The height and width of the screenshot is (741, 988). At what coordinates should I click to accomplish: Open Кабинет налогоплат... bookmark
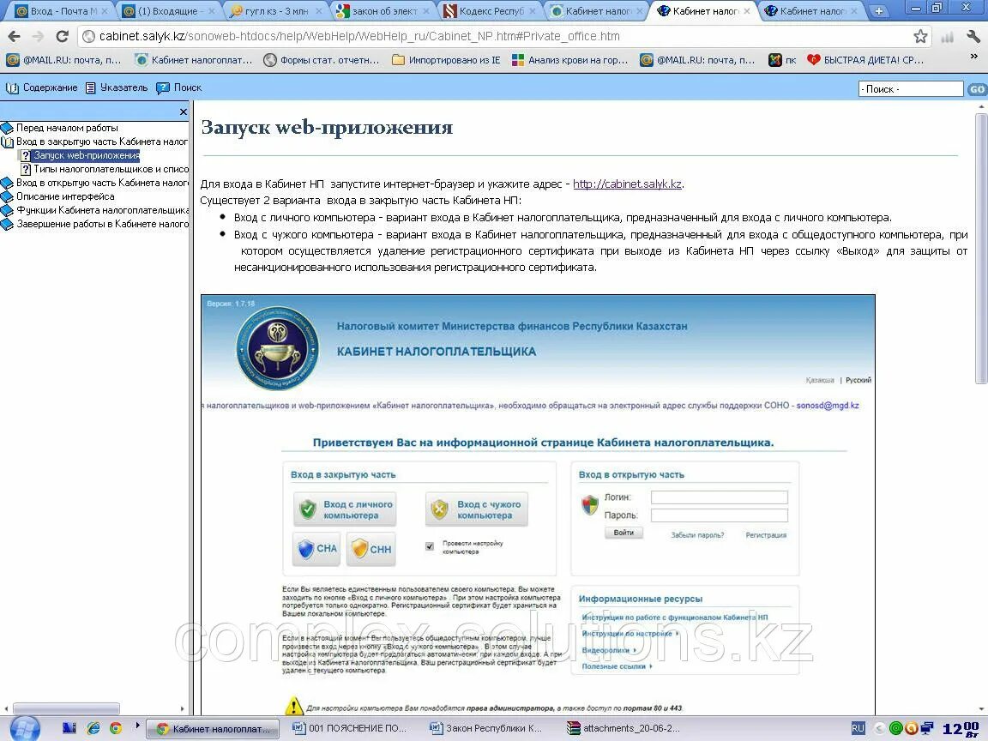[x=194, y=61]
